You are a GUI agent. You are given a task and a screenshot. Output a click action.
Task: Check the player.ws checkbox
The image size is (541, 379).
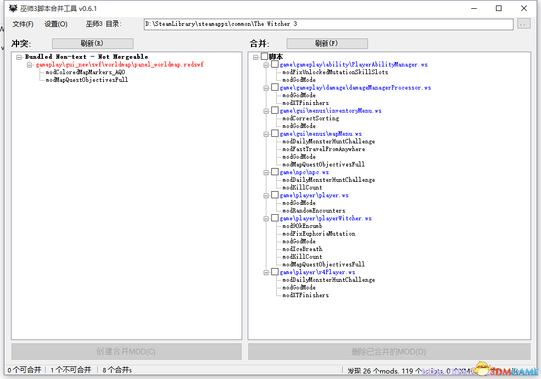pos(275,195)
